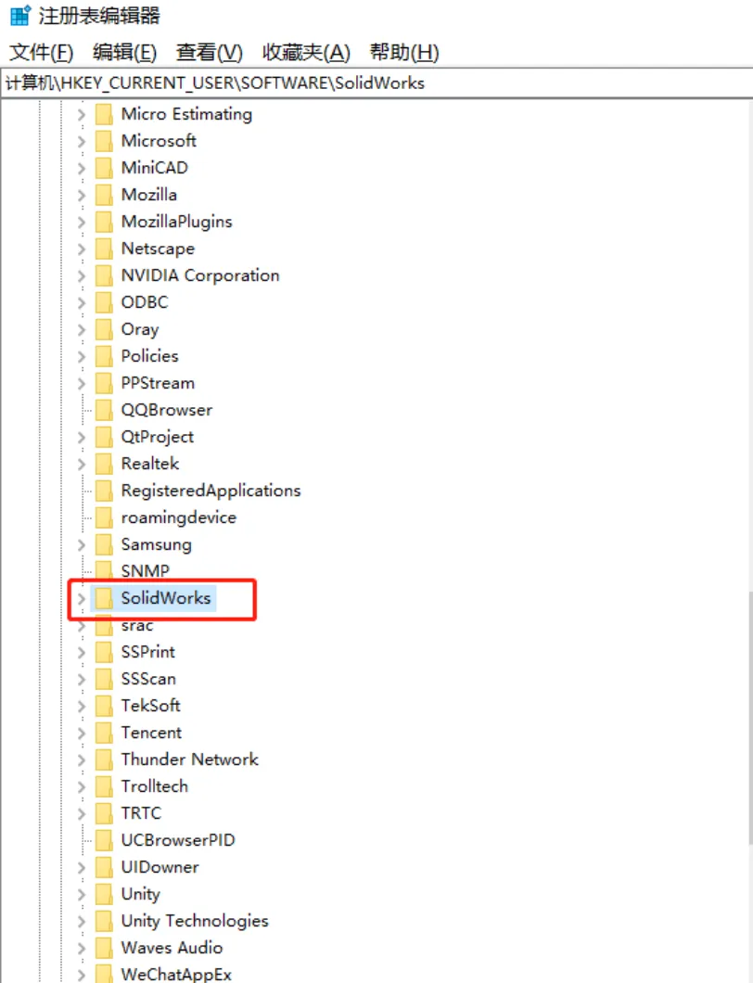Expand the Thunder Network key arrow
753x983 pixels.
coord(82,760)
